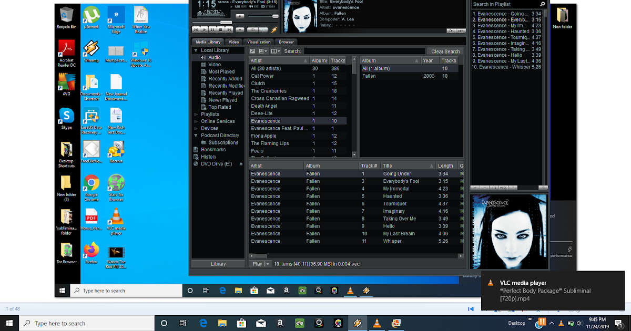Expand the Playlists tree node

click(196, 114)
